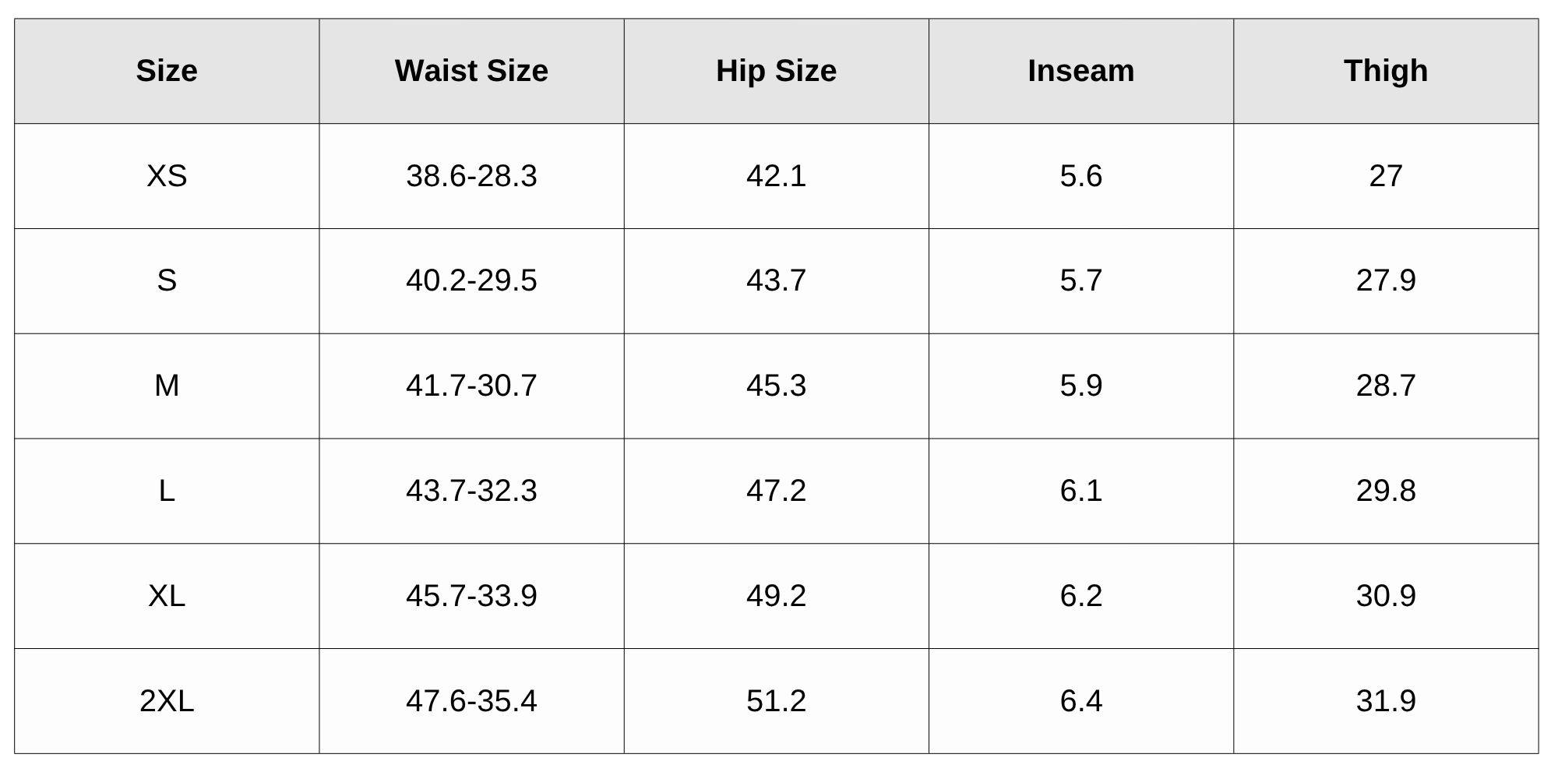The height and width of the screenshot is (779, 1558).
Task: Click inseam value 5.6 for XS
Action: click(1080, 176)
